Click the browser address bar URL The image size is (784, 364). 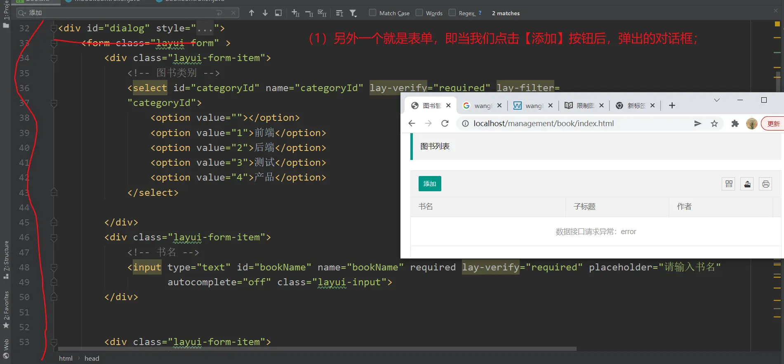click(543, 123)
